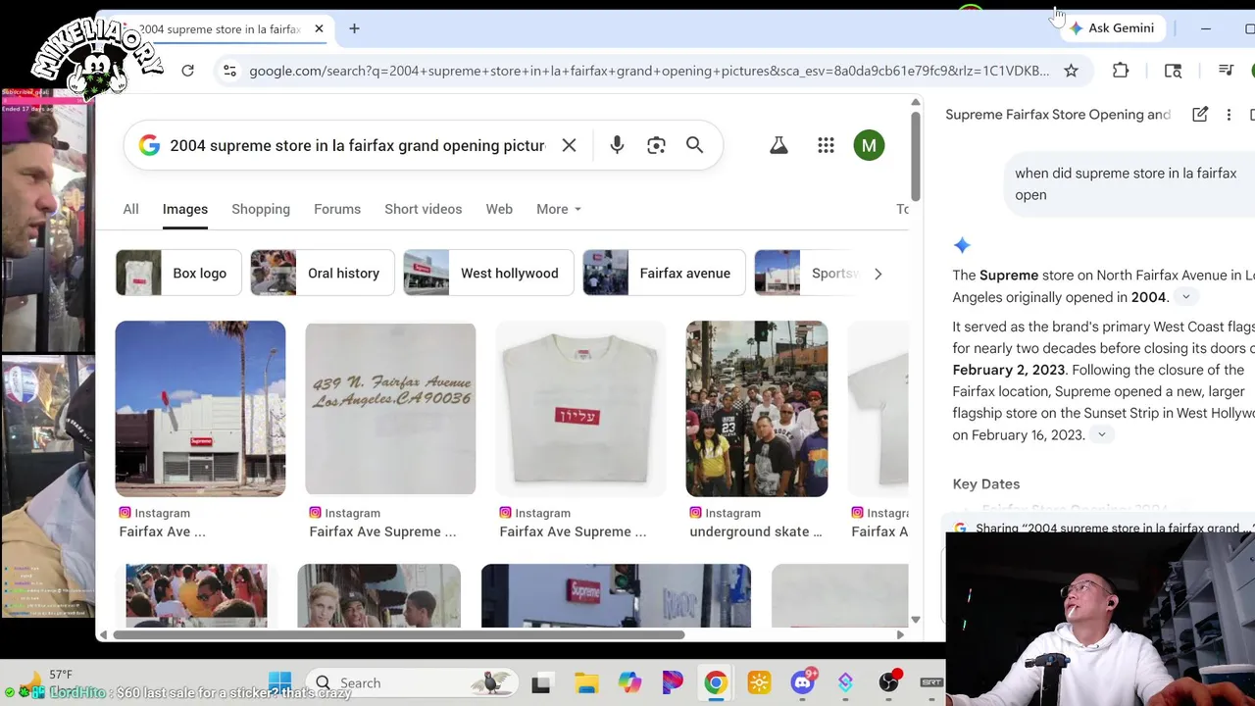Image resolution: width=1255 pixels, height=706 pixels.
Task: Select the West hollywood filter chip
Action: tap(487, 273)
